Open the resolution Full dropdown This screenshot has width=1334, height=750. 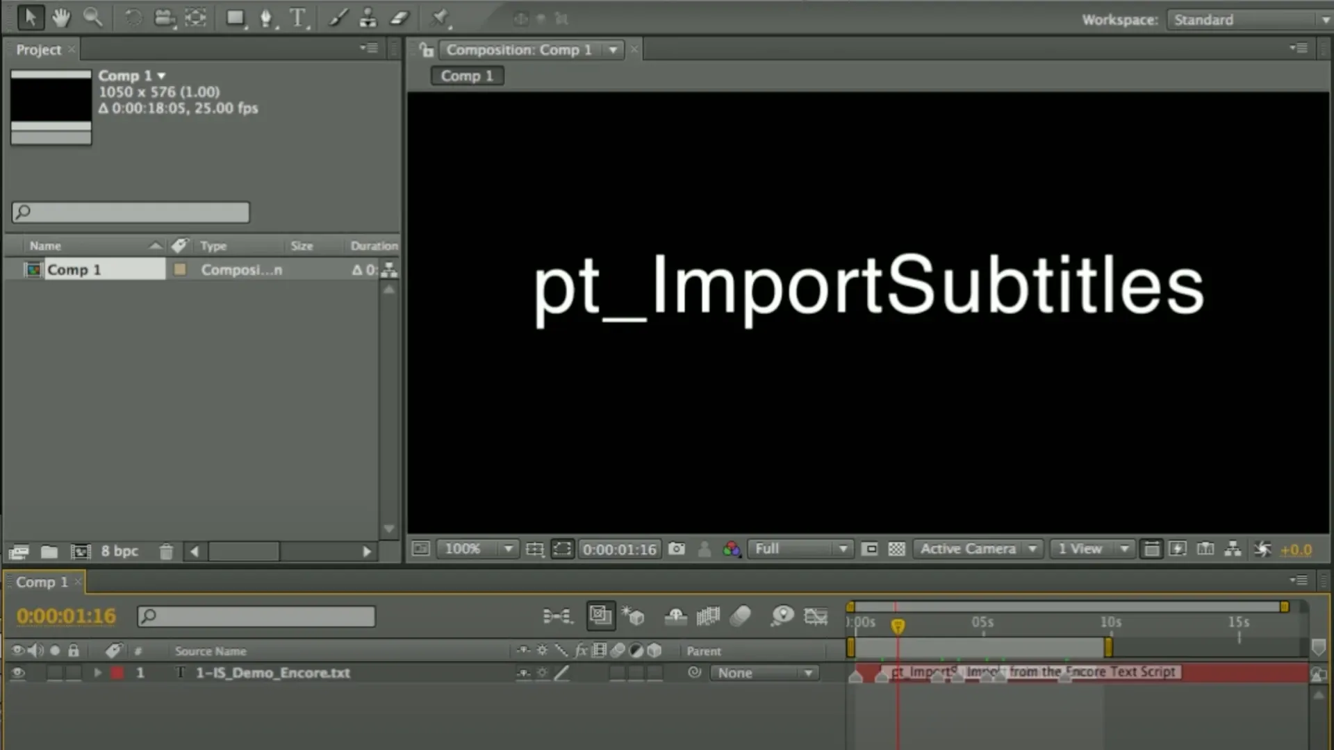tap(799, 549)
